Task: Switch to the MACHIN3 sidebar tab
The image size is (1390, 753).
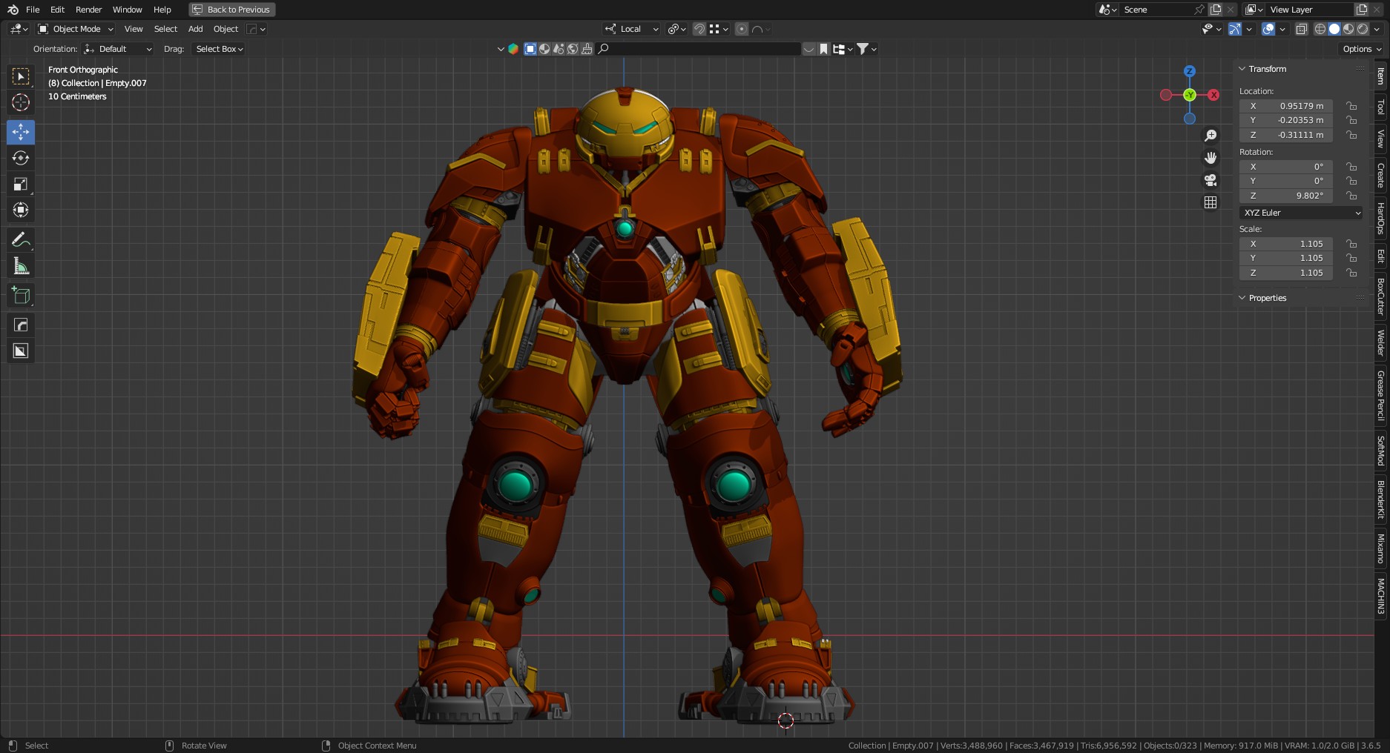Action: [x=1380, y=596]
